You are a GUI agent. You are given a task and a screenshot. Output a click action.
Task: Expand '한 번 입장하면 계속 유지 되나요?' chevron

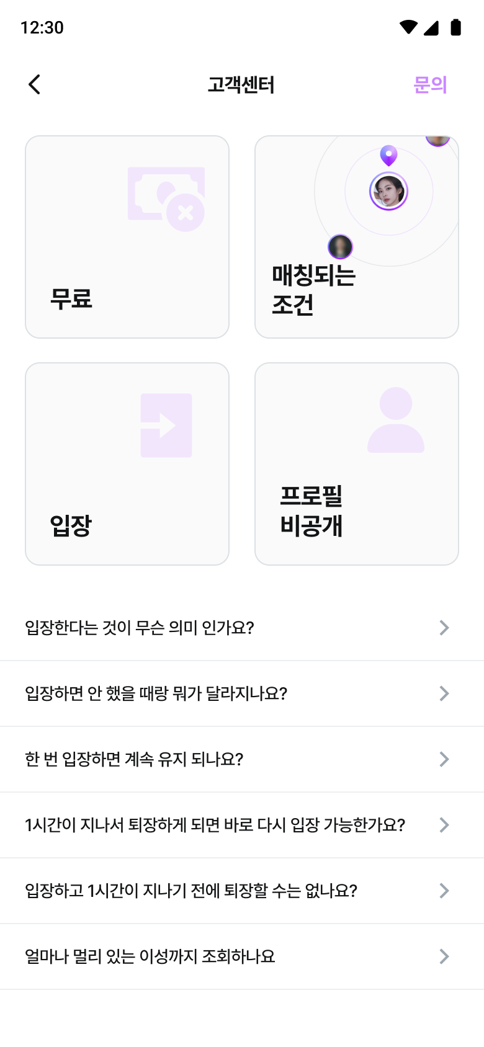tap(444, 759)
